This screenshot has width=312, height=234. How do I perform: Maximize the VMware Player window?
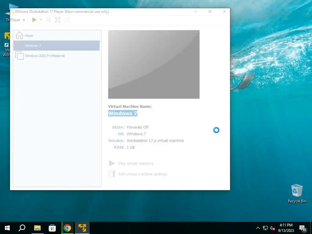210,12
